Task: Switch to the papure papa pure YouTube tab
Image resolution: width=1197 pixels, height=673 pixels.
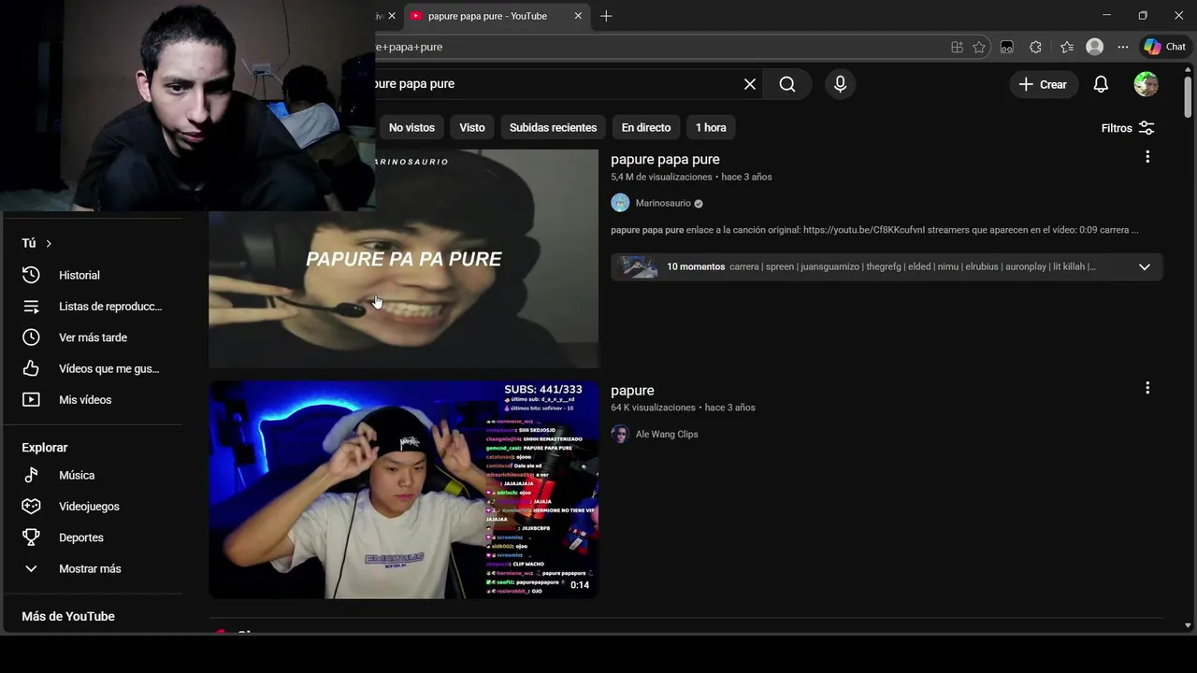Action: tap(486, 16)
